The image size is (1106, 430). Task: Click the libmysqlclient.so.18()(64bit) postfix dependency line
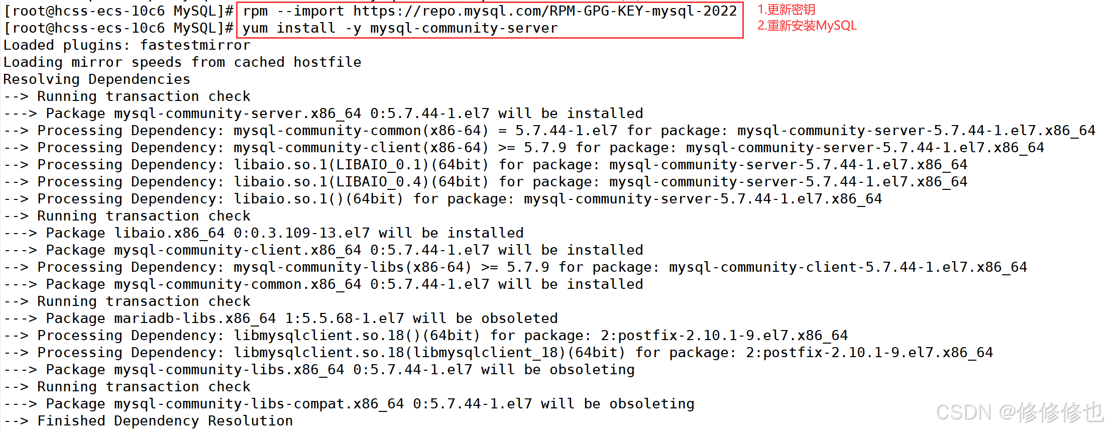[x=425, y=336]
